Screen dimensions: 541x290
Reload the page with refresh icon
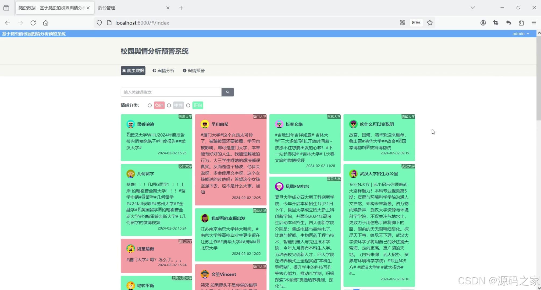pyautogui.click(x=33, y=23)
